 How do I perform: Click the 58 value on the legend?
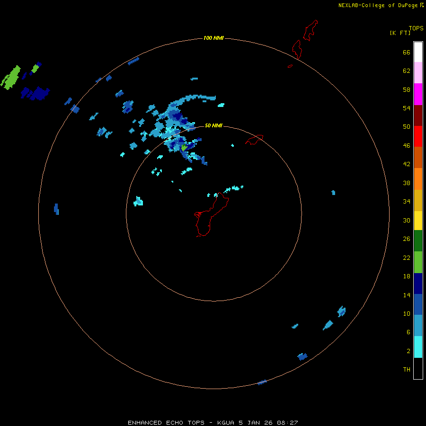[407, 89]
